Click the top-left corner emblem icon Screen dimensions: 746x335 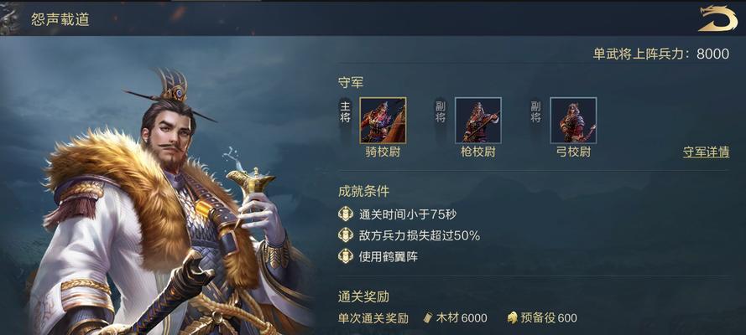pyautogui.click(x=10, y=18)
